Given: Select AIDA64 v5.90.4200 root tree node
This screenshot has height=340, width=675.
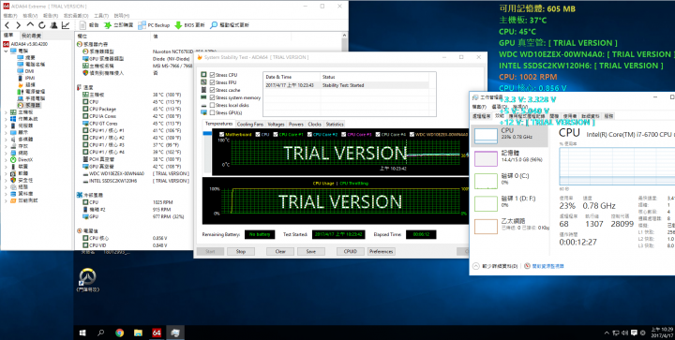Looking at the screenshot, I should pyautogui.click(x=25, y=44).
